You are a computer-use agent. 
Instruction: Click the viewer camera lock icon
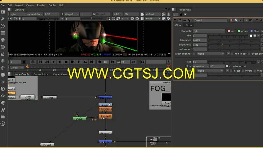142,14
